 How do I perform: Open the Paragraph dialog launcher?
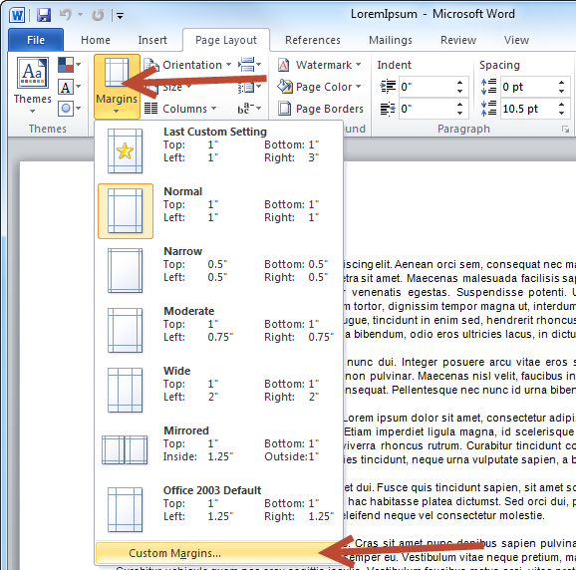tap(565, 130)
